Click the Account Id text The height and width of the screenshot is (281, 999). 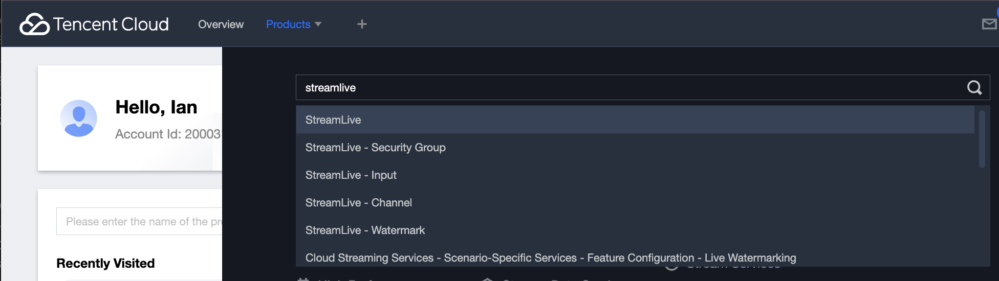168,134
